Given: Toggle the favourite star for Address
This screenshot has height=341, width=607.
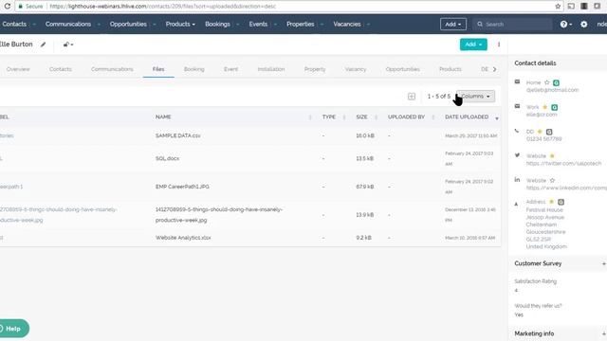Looking at the screenshot, I should (551, 202).
